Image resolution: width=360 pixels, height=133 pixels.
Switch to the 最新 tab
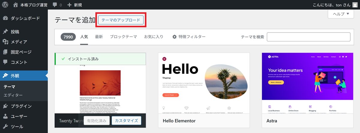coord(99,37)
